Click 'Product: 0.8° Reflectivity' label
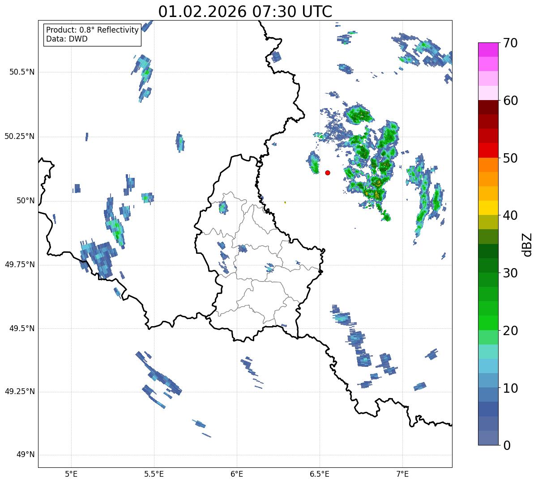This screenshot has height=483, width=538. 93,30
